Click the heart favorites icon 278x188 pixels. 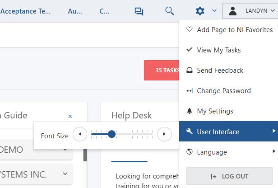pos(190,29)
